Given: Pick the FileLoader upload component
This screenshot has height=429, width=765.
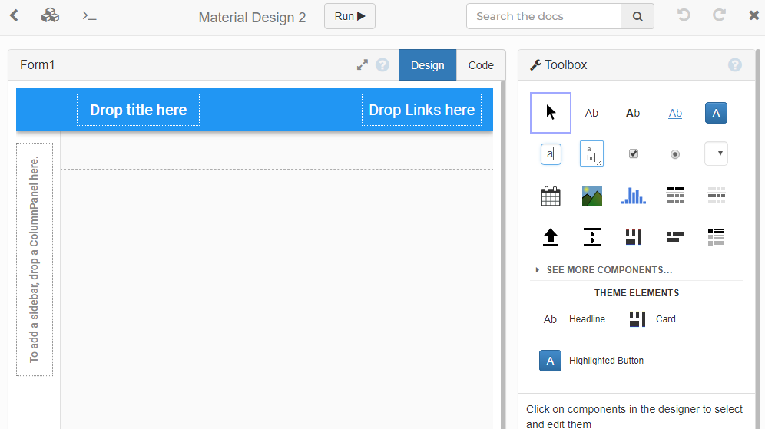Looking at the screenshot, I should [551, 237].
